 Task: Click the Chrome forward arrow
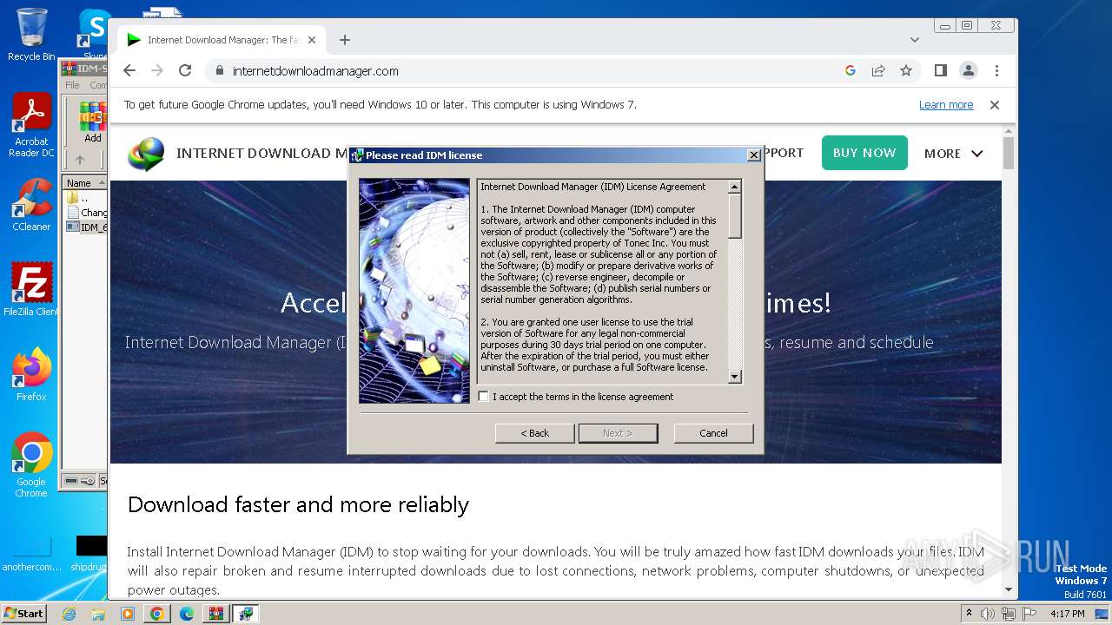[157, 70]
